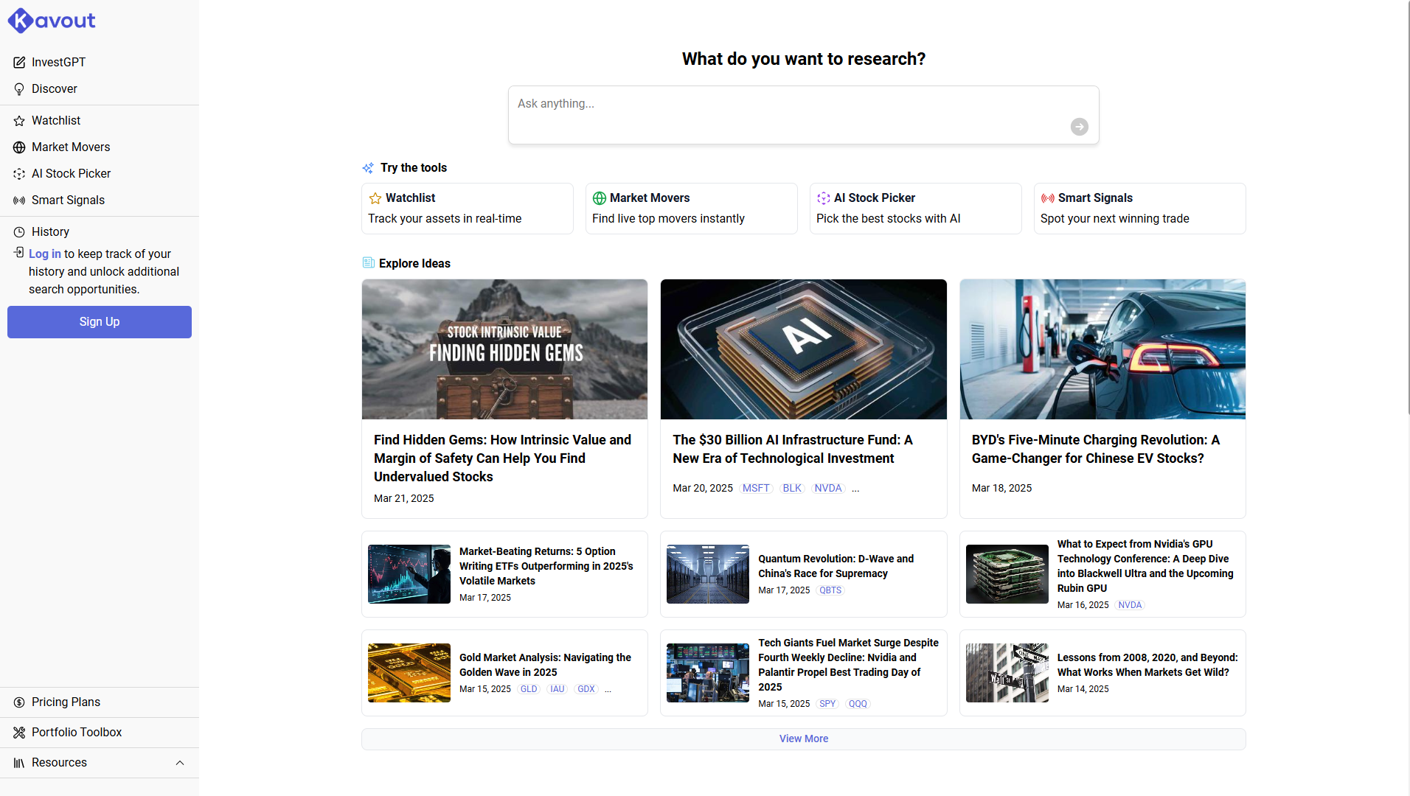Show more tickers on the AI Infrastructure article
This screenshot has width=1410, height=796.
tap(855, 489)
